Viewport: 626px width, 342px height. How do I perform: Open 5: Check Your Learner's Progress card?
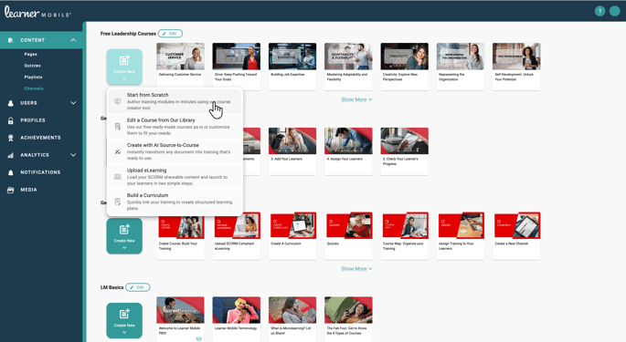coord(405,151)
